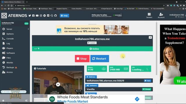This screenshot has width=186, height=104.
Task: Edit server address pencil icon
Action: pyautogui.click(x=150, y=38)
